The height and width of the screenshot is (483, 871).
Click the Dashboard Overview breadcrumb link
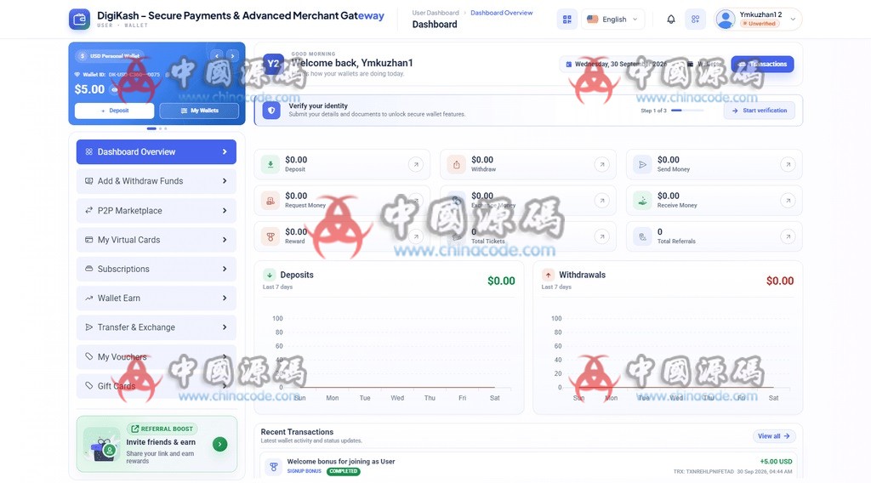pos(501,13)
